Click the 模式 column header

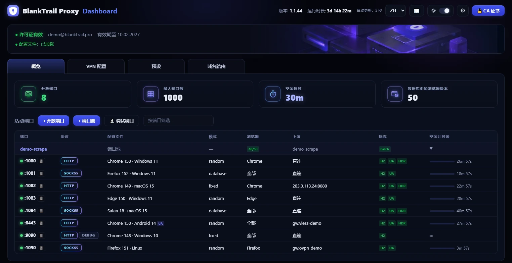tap(213, 137)
